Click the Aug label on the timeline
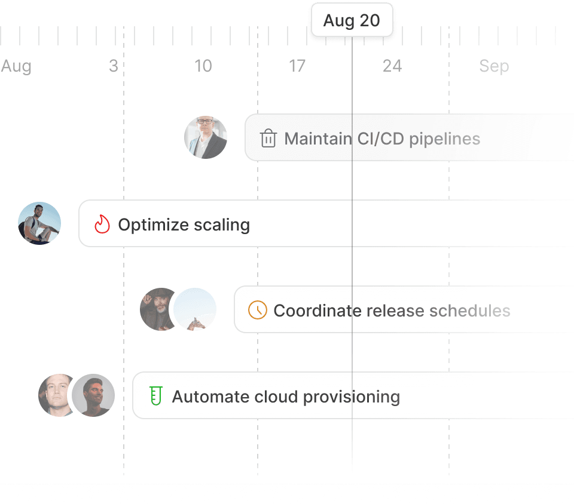Image resolution: width=574 pixels, height=504 pixels. (x=17, y=66)
